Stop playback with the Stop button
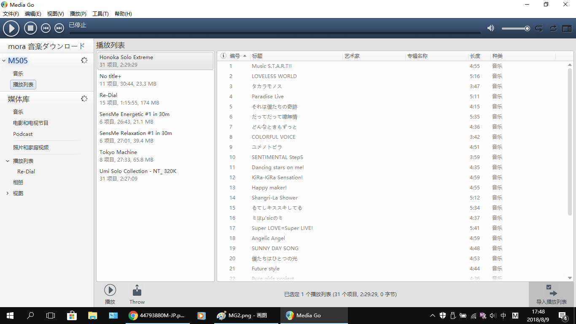The image size is (576, 324). point(30,28)
